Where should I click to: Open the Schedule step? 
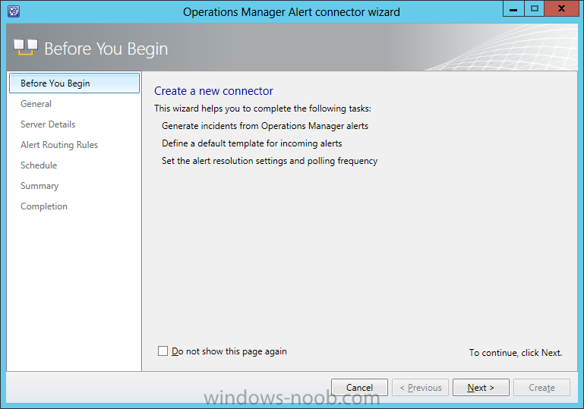pos(39,165)
